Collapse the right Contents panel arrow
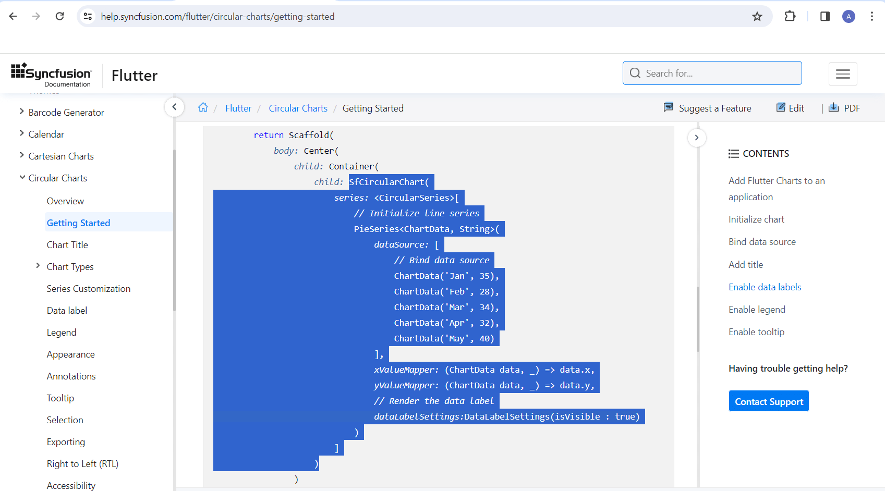 [697, 138]
